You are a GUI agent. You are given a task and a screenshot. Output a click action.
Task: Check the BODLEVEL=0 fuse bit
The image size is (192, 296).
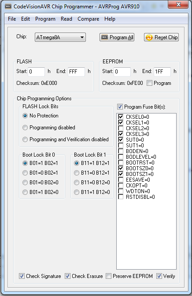point(121,157)
